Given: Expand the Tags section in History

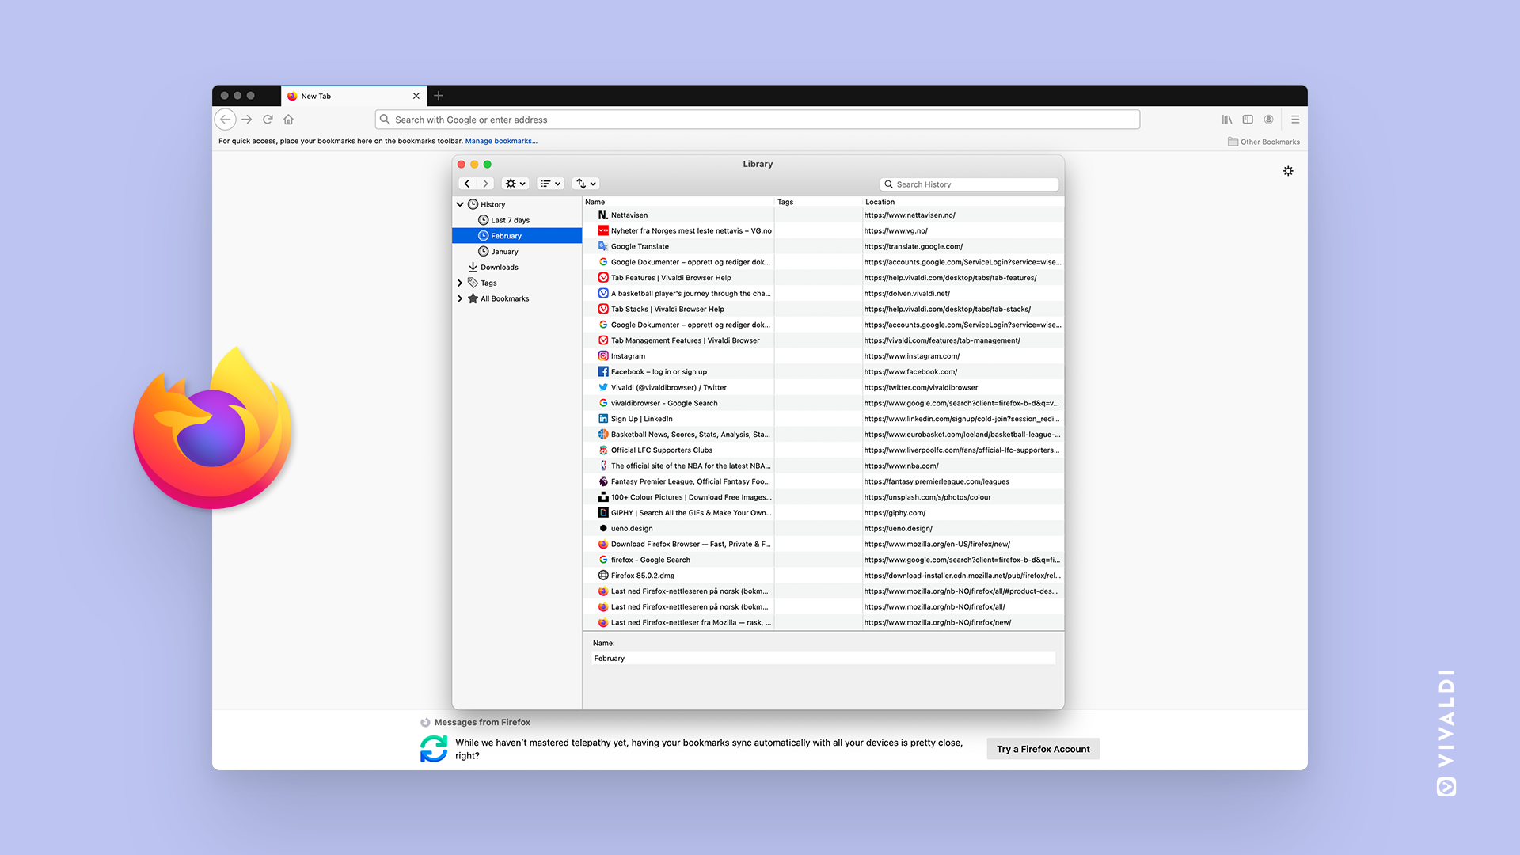Looking at the screenshot, I should pos(461,283).
